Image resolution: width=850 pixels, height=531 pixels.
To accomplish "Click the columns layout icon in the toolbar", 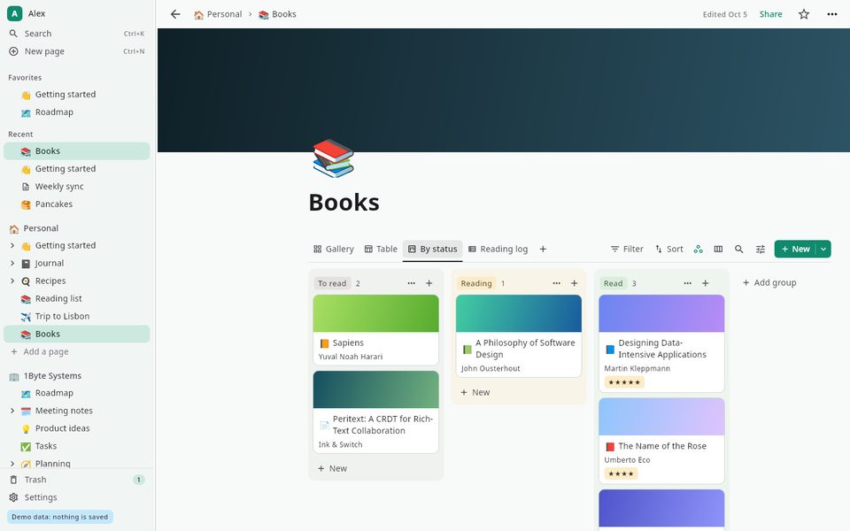I will point(718,250).
